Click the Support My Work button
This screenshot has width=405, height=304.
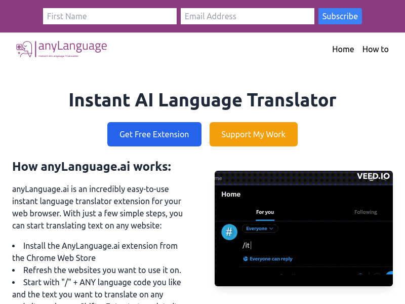pyautogui.click(x=254, y=134)
